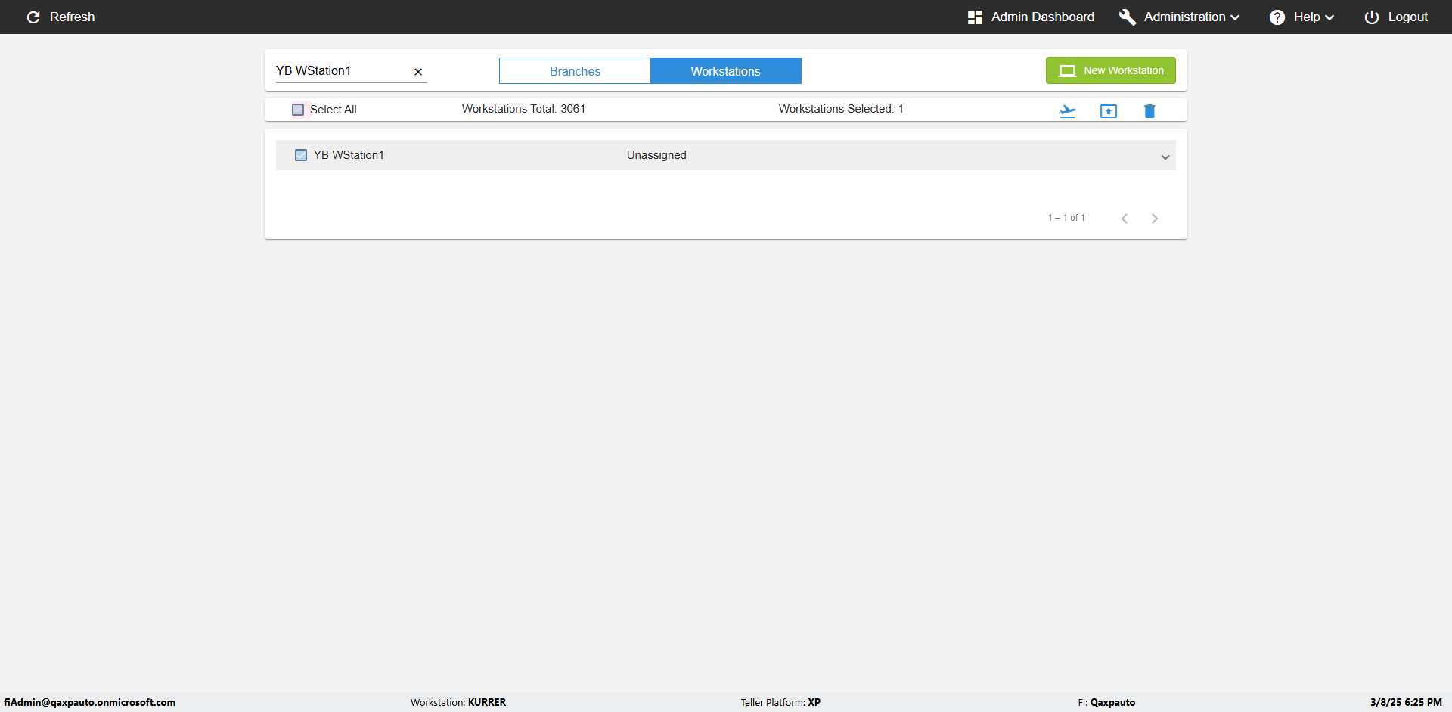Expand the YB WStation1 row chevron
1452x712 pixels.
pyautogui.click(x=1165, y=157)
